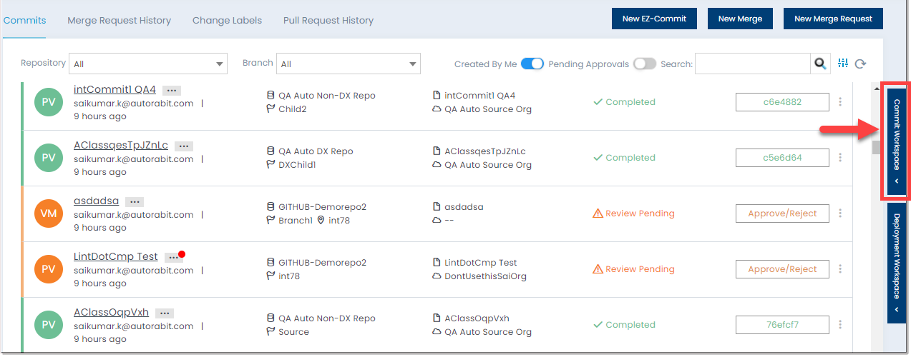Click the commit list scrollbar thumb
Image resolution: width=911 pixels, height=357 pixels.
(876, 147)
